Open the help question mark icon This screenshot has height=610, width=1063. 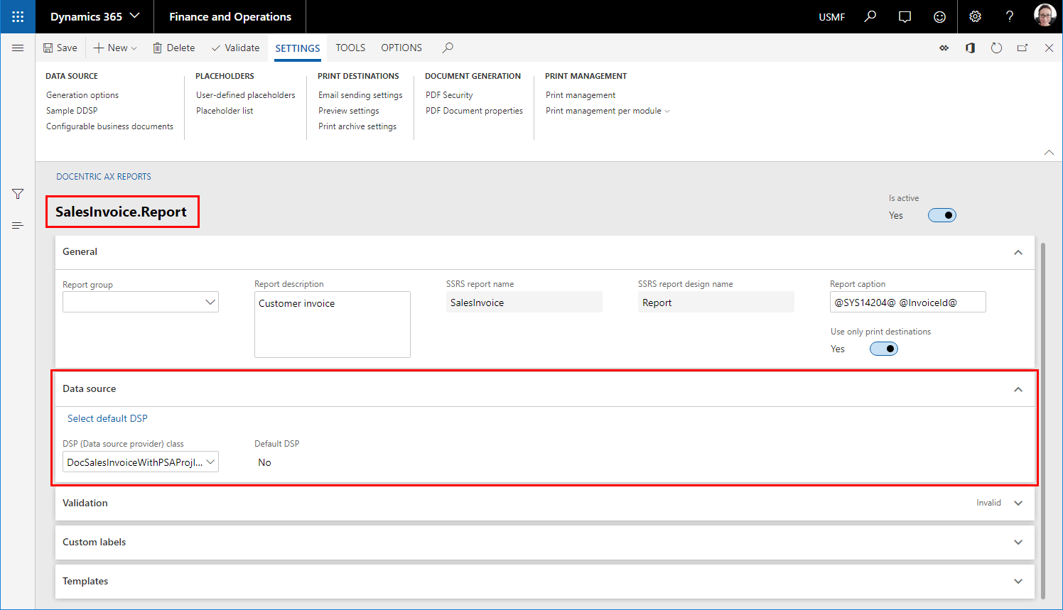click(1010, 16)
